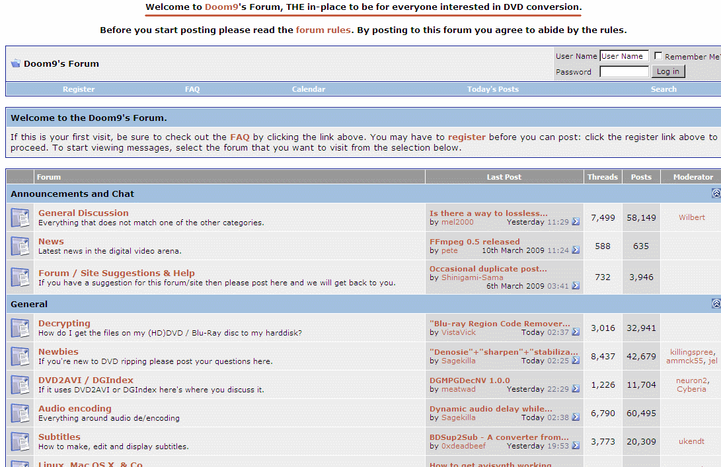Open the Calendar navigation item
721x467 pixels.
point(309,89)
